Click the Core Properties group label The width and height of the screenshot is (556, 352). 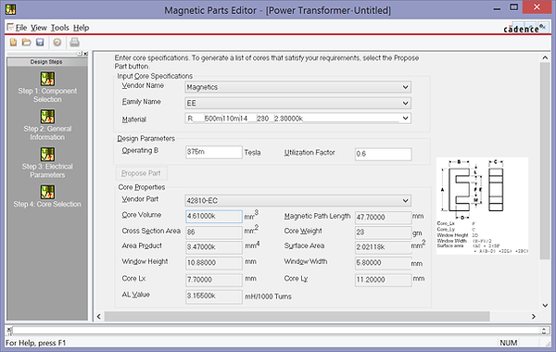142,187
